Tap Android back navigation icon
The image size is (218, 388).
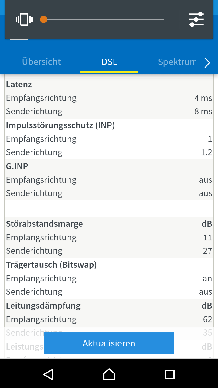click(48, 374)
